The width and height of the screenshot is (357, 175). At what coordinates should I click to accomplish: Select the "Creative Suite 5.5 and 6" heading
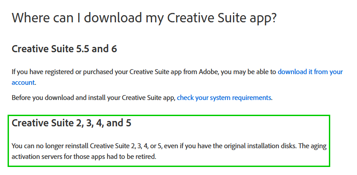point(64,49)
